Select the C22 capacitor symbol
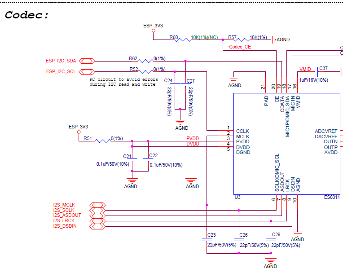343x273 pixels. click(148, 160)
